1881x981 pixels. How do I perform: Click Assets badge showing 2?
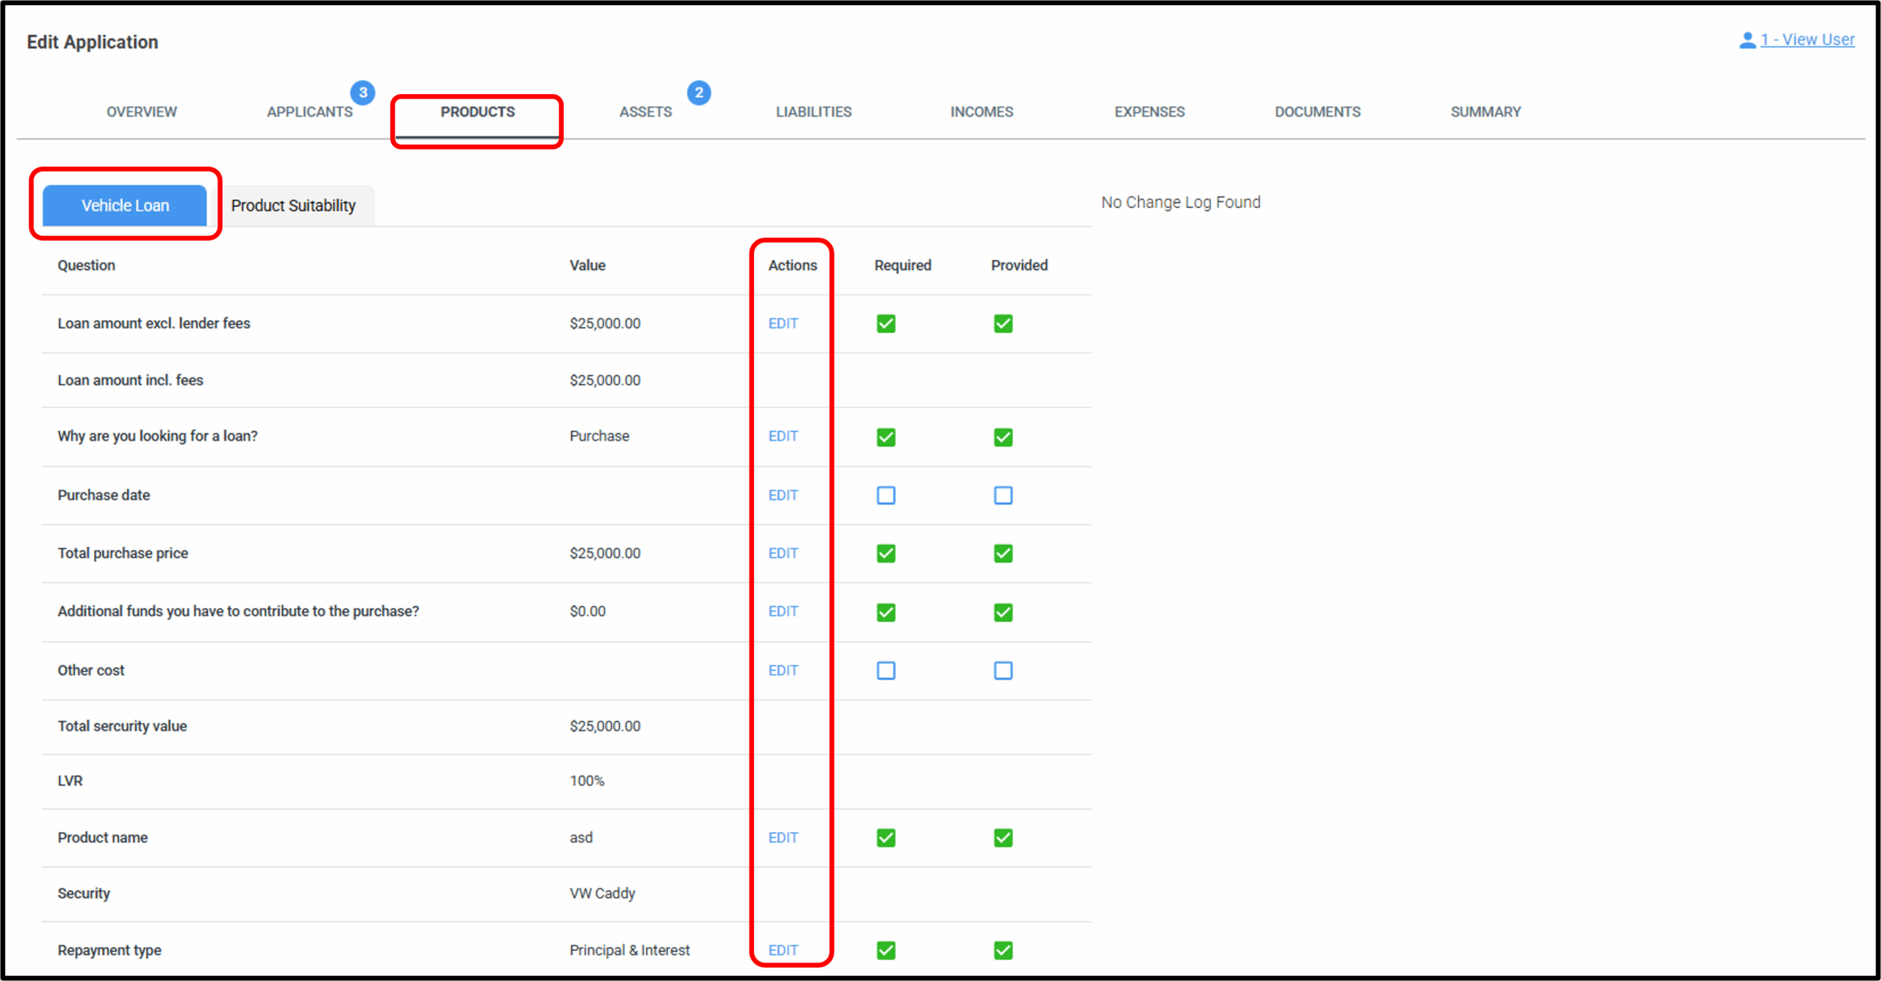pos(699,93)
